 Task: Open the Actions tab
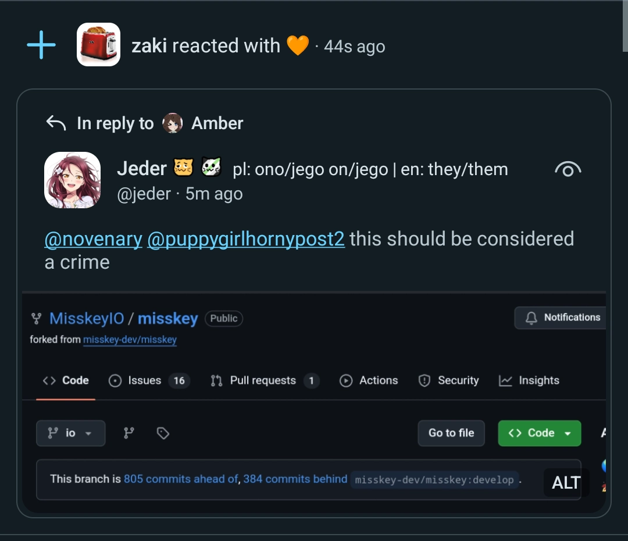369,380
